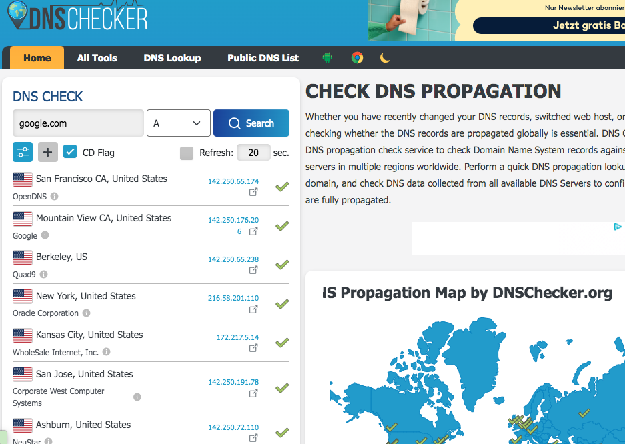This screenshot has height=444, width=625.
Task: Select the text Mountain View CA, United States
Action: 103,218
